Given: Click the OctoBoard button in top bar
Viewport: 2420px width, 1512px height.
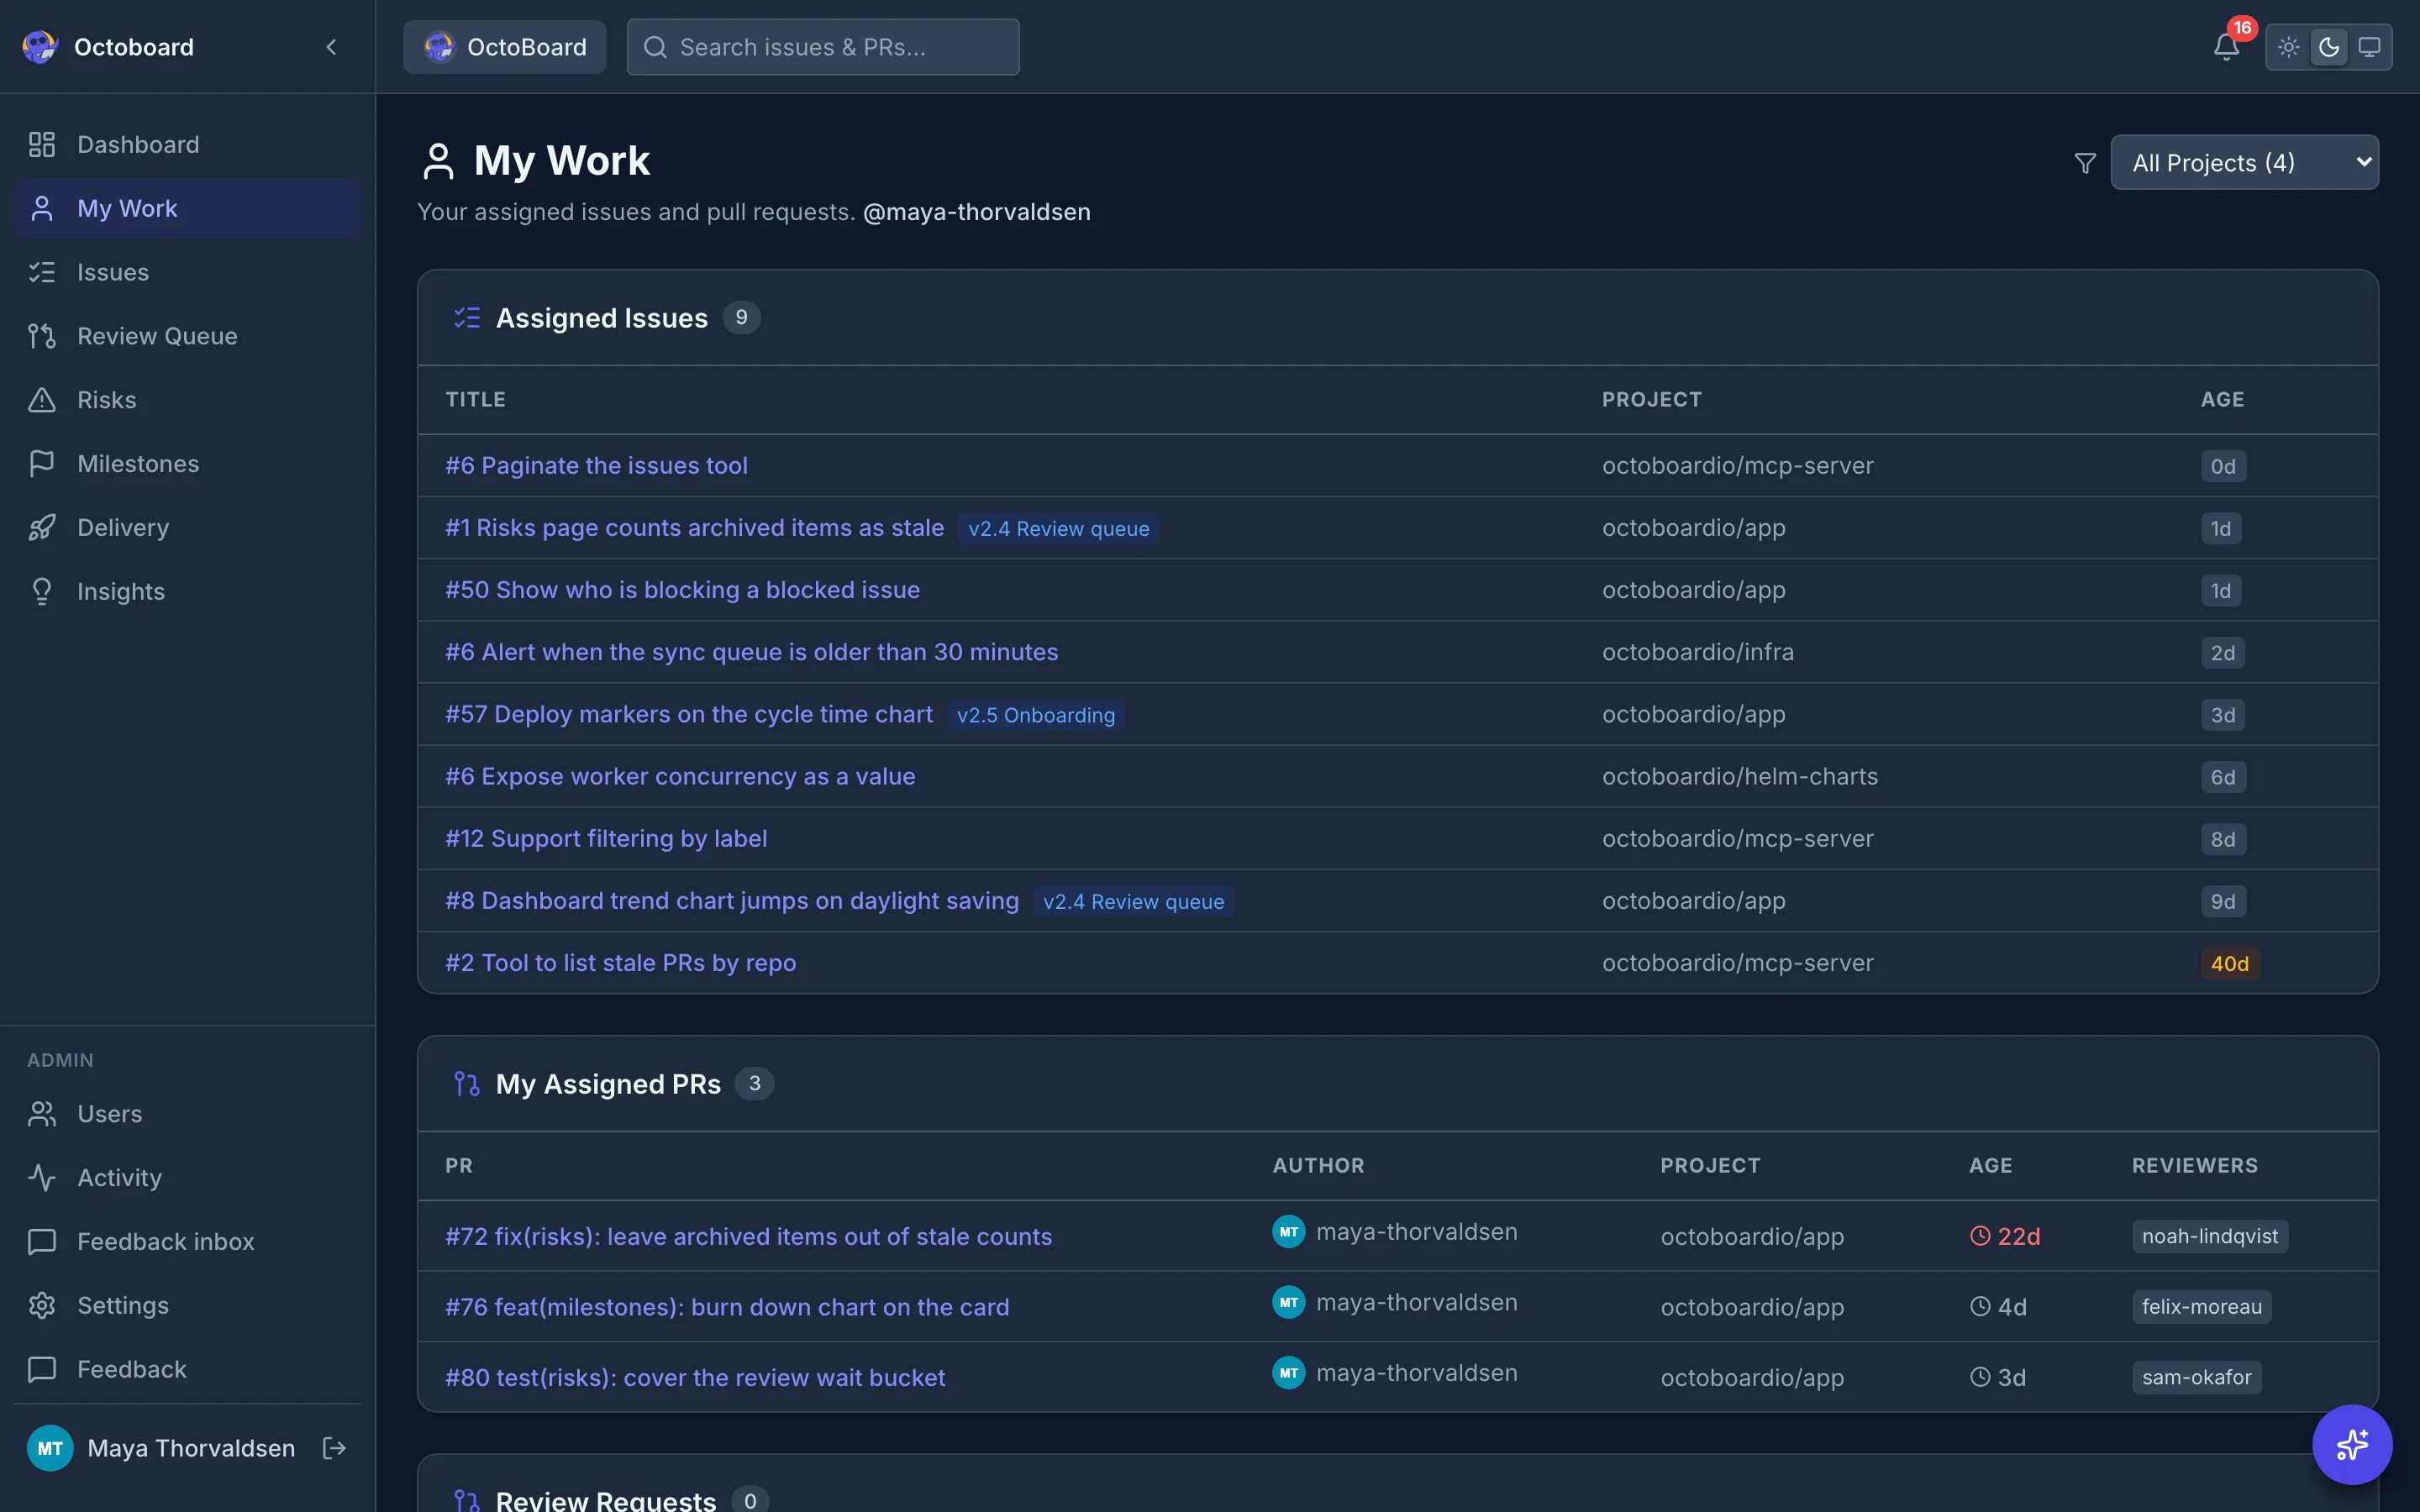Looking at the screenshot, I should (x=504, y=47).
